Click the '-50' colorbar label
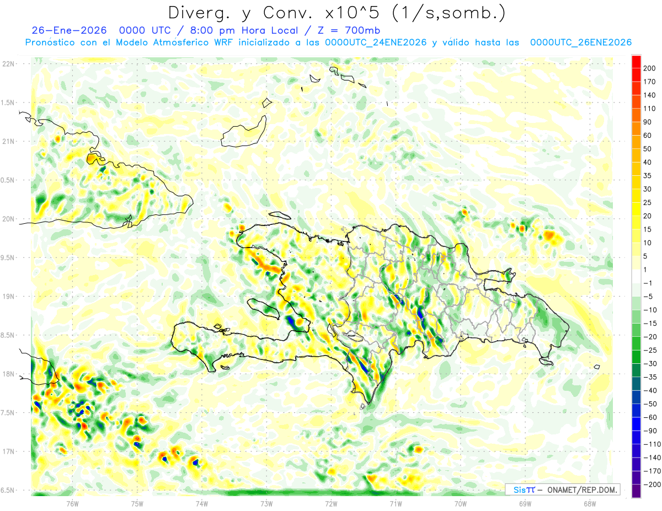Screen dimensions: 662x511 650,404
